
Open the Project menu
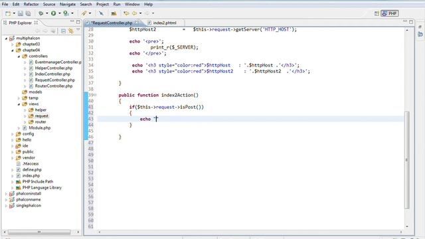pos(102,5)
